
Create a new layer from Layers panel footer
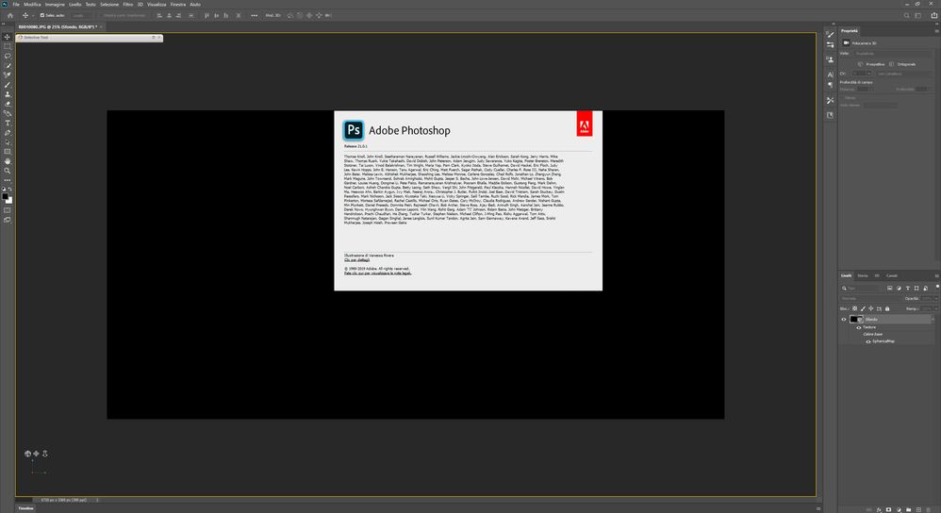[x=918, y=509]
